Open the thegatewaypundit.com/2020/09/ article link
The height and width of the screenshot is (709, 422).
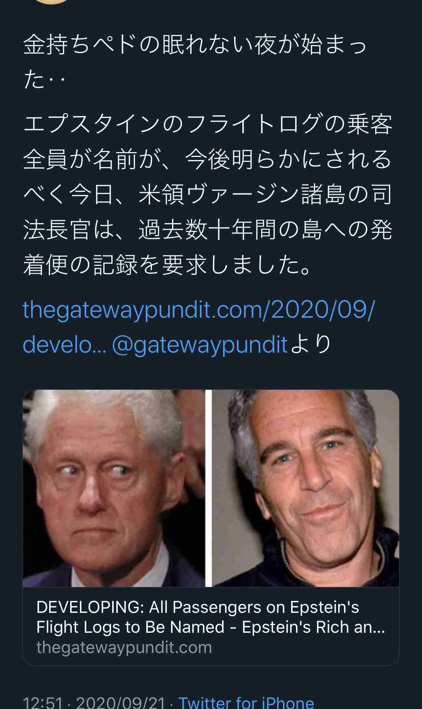(x=199, y=309)
